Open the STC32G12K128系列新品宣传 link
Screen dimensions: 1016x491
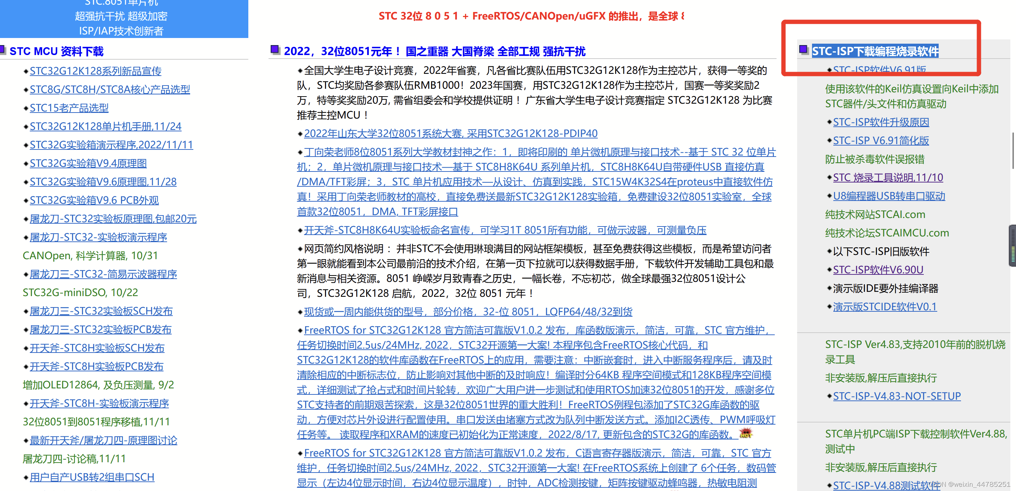point(96,71)
